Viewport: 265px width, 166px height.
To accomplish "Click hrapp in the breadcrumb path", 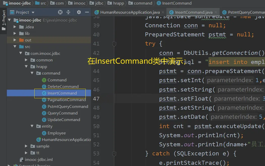I will tap(118, 3).
